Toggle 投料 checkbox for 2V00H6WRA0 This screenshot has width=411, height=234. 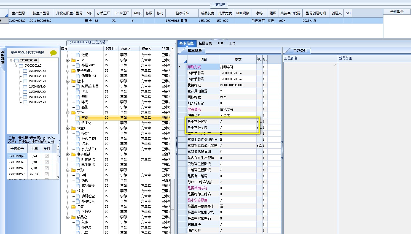(x=47, y=162)
